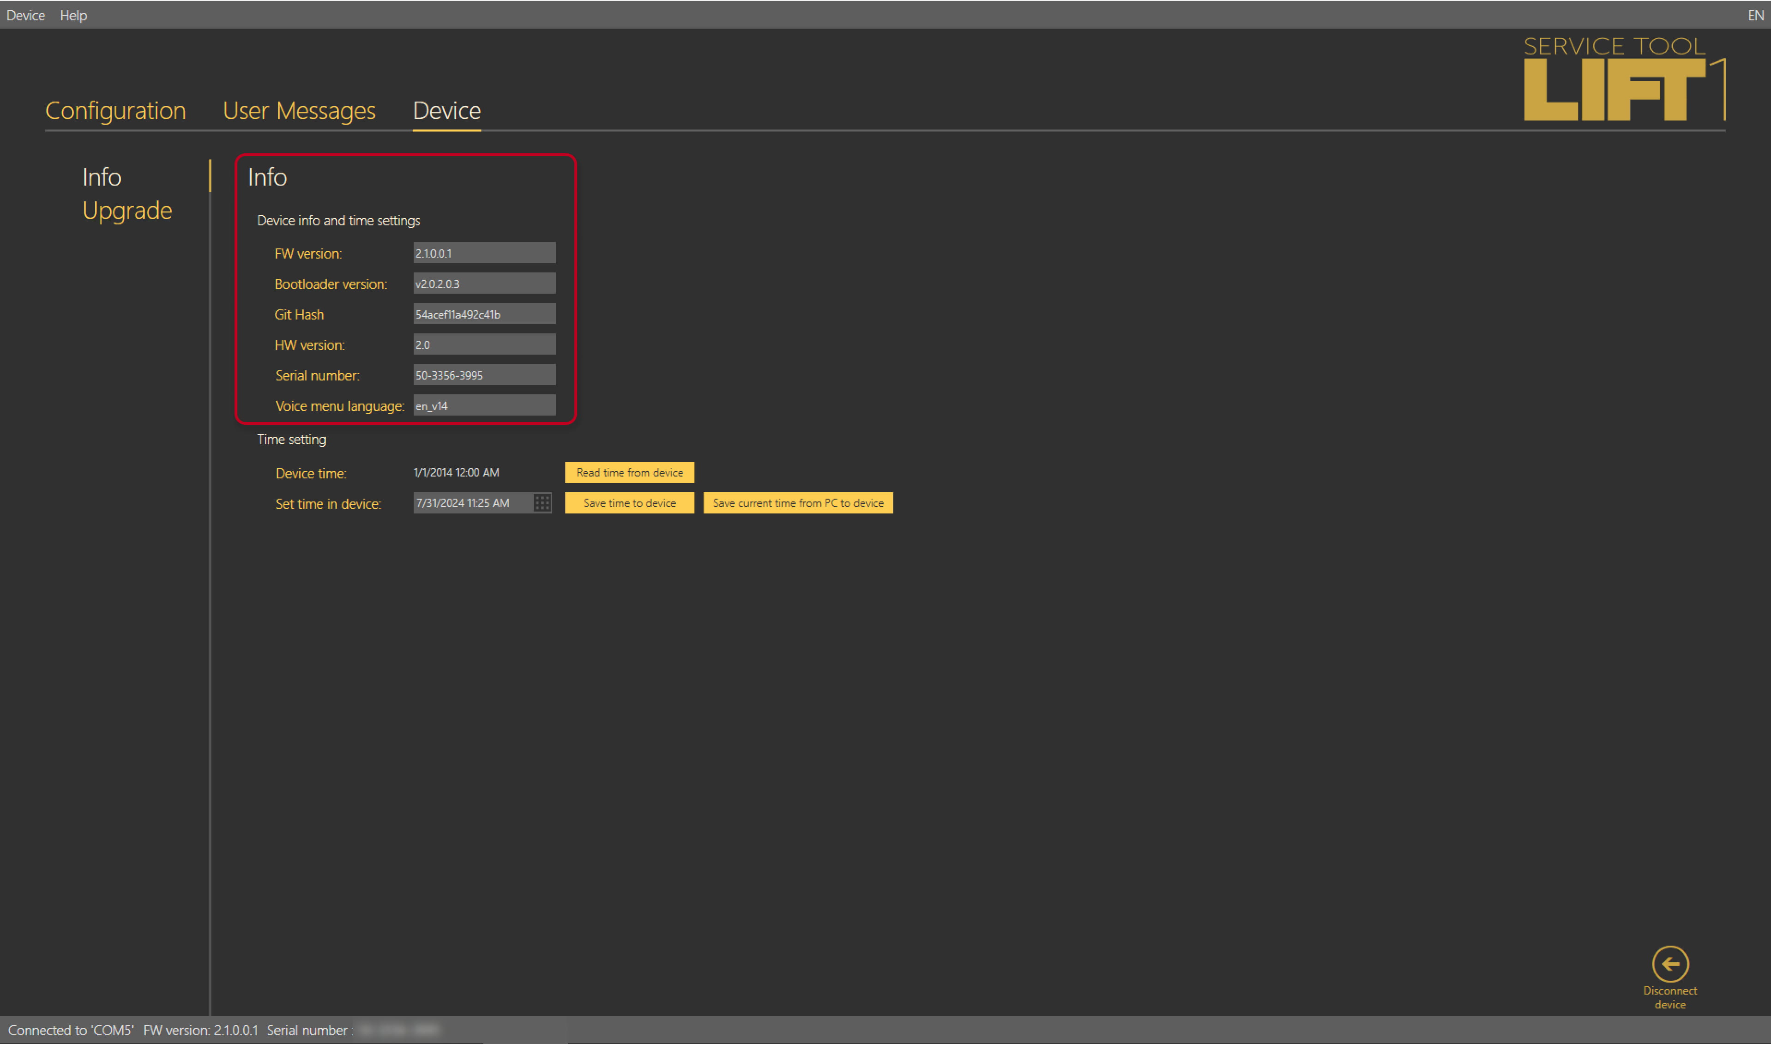Switch to the User Messages tab
The image size is (1771, 1044).
tap(299, 110)
